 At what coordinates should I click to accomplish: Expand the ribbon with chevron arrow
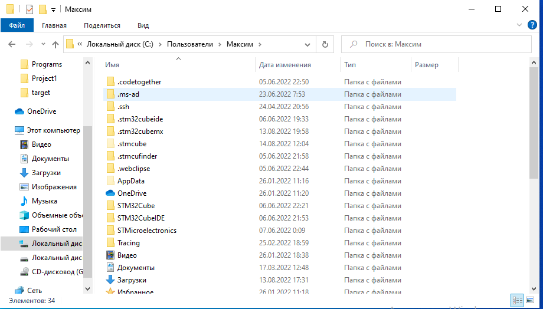point(519,25)
